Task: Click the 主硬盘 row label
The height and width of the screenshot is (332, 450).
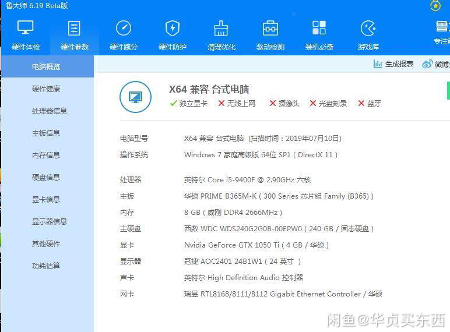Action: pos(131,229)
